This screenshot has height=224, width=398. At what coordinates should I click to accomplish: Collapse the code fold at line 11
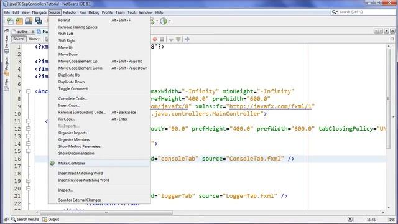[29, 121]
